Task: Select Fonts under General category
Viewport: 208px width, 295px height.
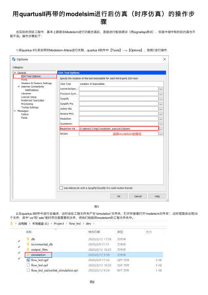Action: point(24,79)
